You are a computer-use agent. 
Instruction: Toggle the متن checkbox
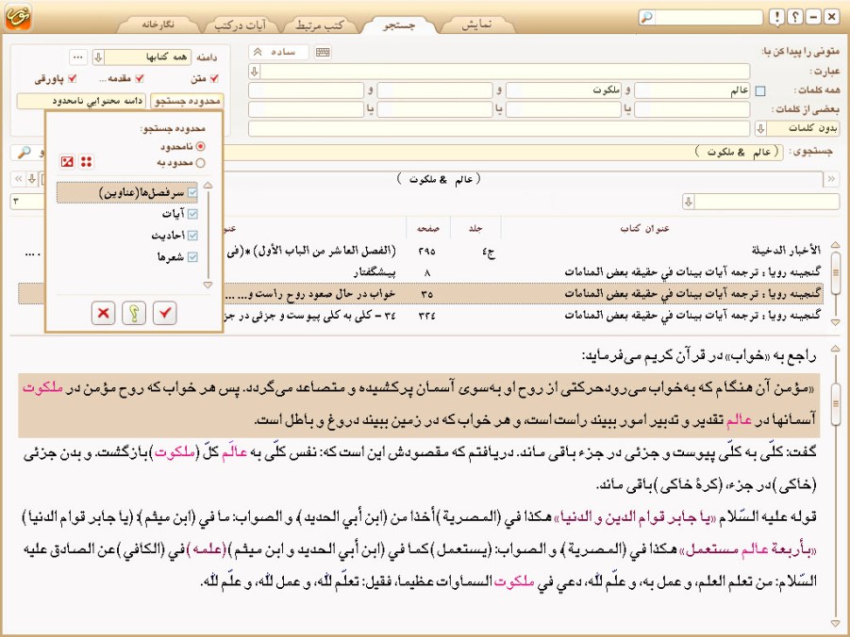click(x=214, y=78)
